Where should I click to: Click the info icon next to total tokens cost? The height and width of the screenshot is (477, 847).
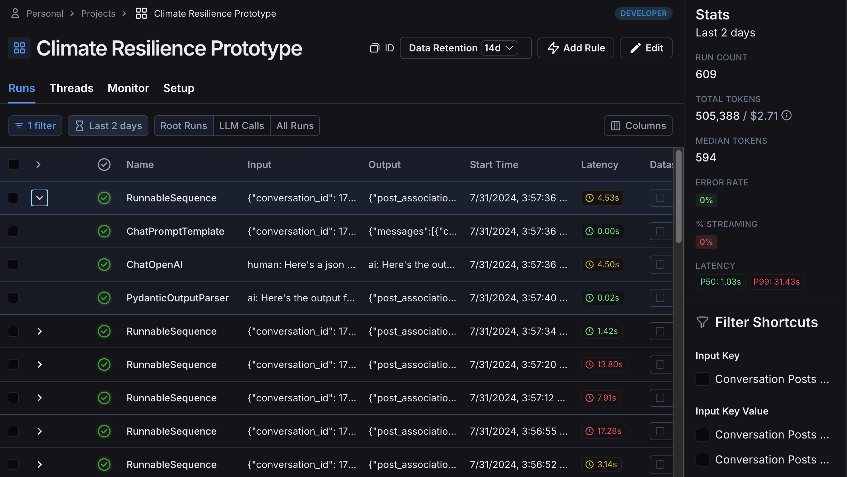click(x=787, y=115)
